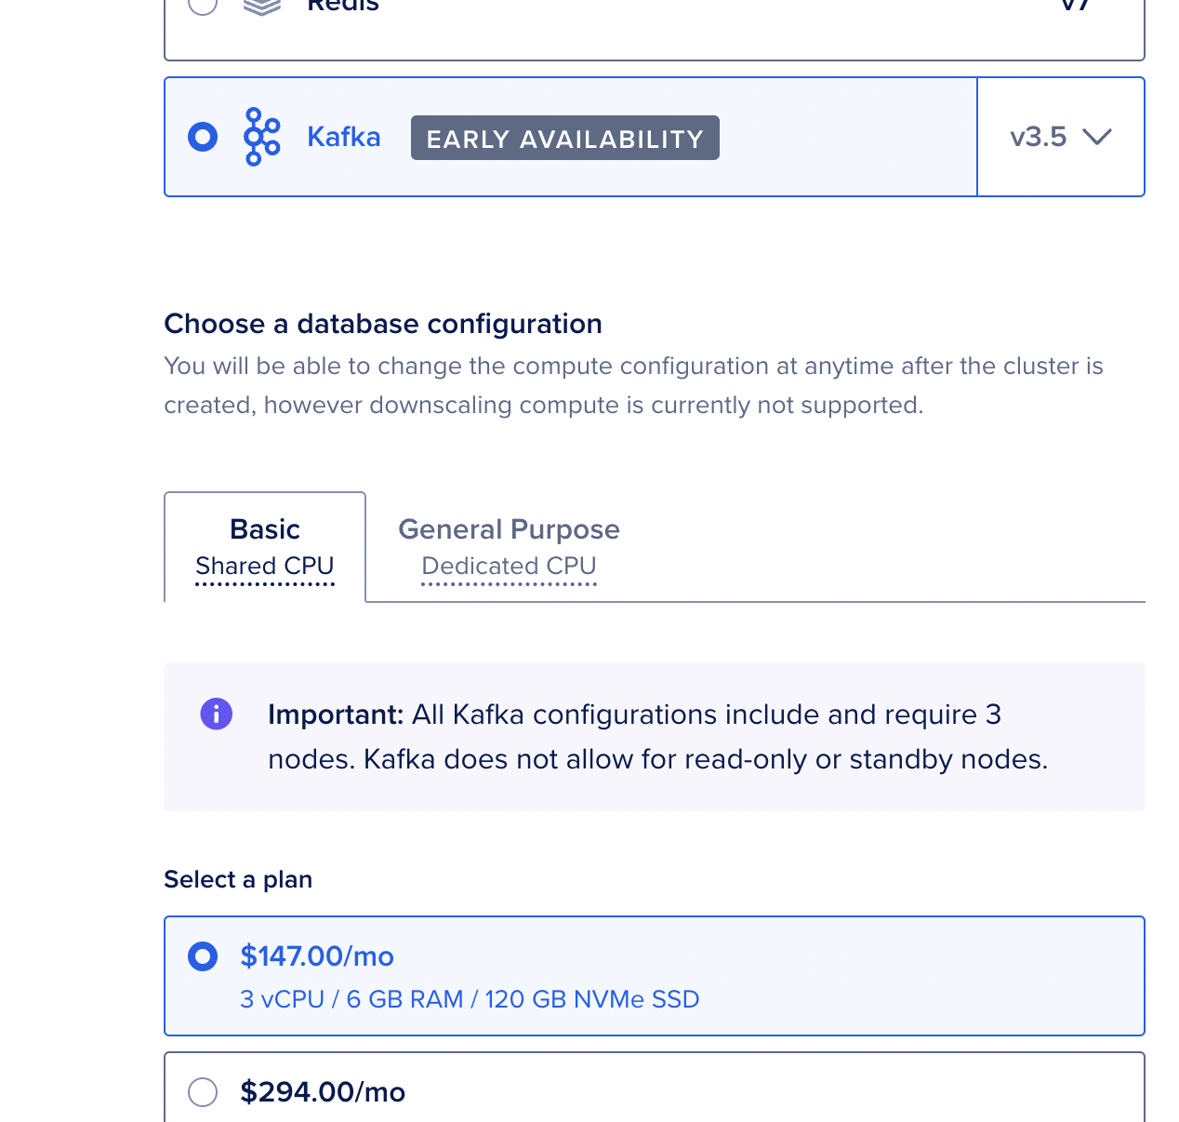Image resolution: width=1179 pixels, height=1122 pixels.
Task: Click the Kafka engine name
Action: pyautogui.click(x=344, y=138)
